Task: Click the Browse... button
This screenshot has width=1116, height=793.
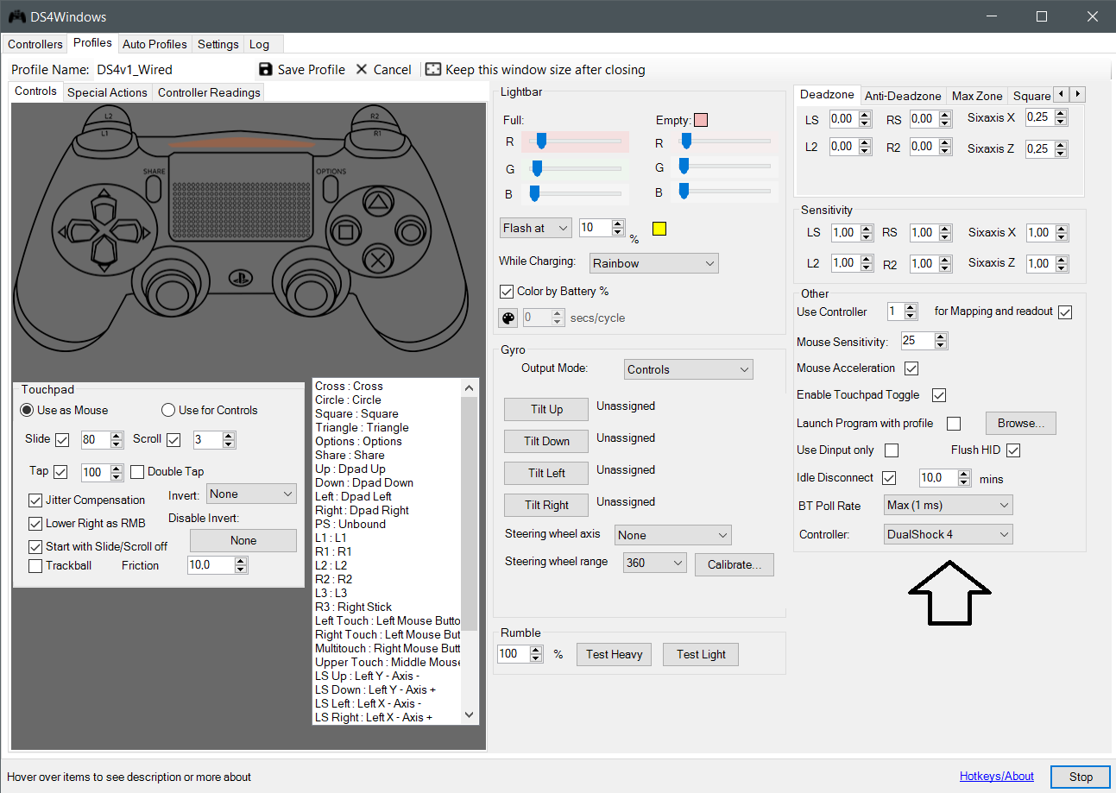Action: (1021, 423)
